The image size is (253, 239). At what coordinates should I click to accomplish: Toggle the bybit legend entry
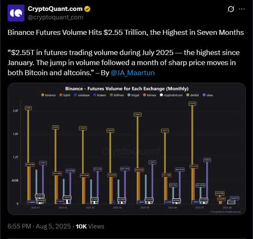click(65, 95)
